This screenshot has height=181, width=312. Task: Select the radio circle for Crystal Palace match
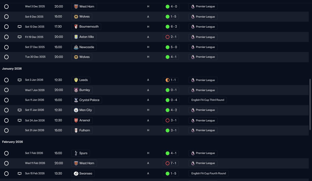tap(7, 100)
